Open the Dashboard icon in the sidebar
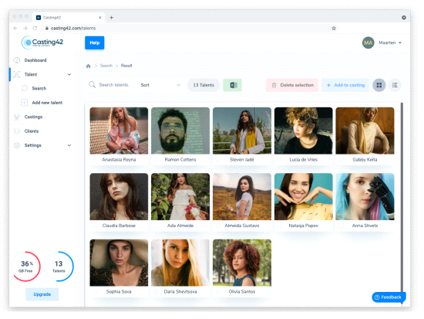The image size is (424, 319). (17, 60)
